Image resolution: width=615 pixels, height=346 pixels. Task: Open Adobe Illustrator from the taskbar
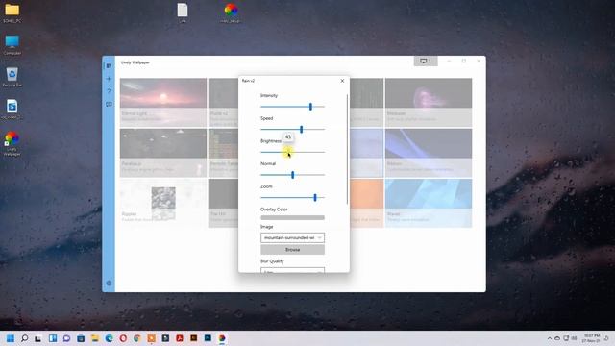tap(194, 338)
